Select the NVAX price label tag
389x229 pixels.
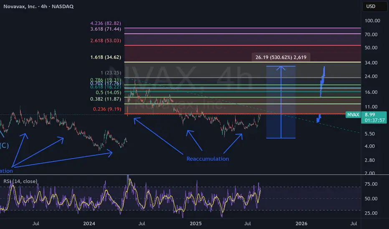point(353,114)
